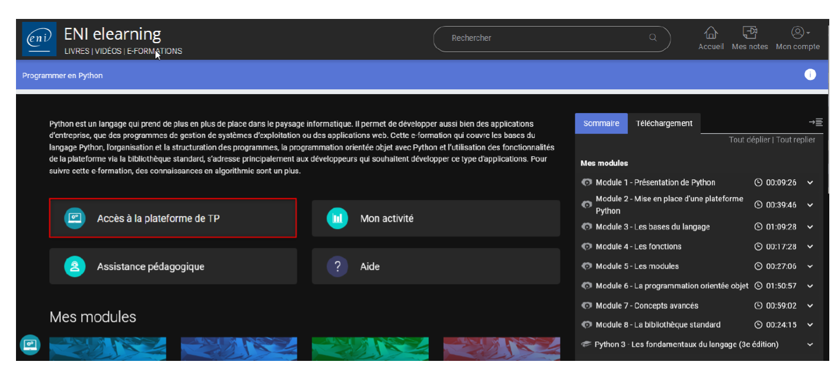Select Module 1 - Présentation de Python
The image size is (837, 368).
655,182
